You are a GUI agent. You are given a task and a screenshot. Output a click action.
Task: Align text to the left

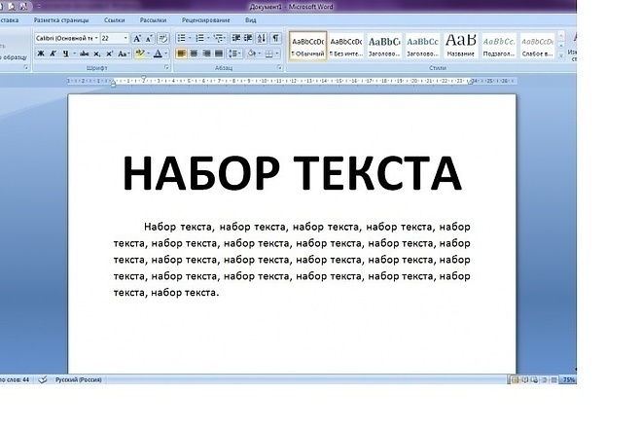pos(181,53)
